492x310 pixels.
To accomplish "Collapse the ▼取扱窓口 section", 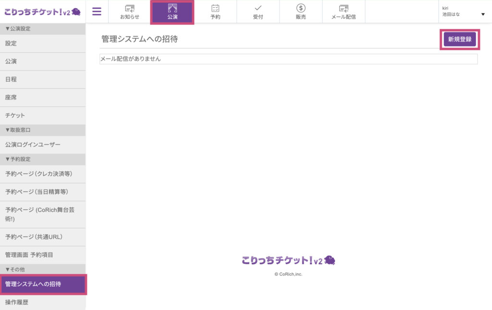I will 43,130.
